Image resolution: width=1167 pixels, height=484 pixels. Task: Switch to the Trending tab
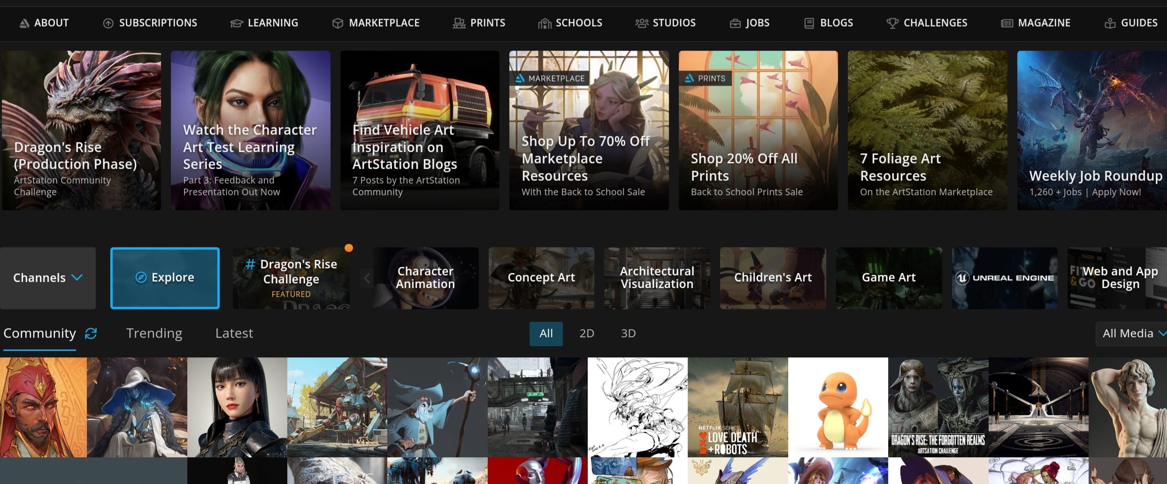click(x=154, y=333)
